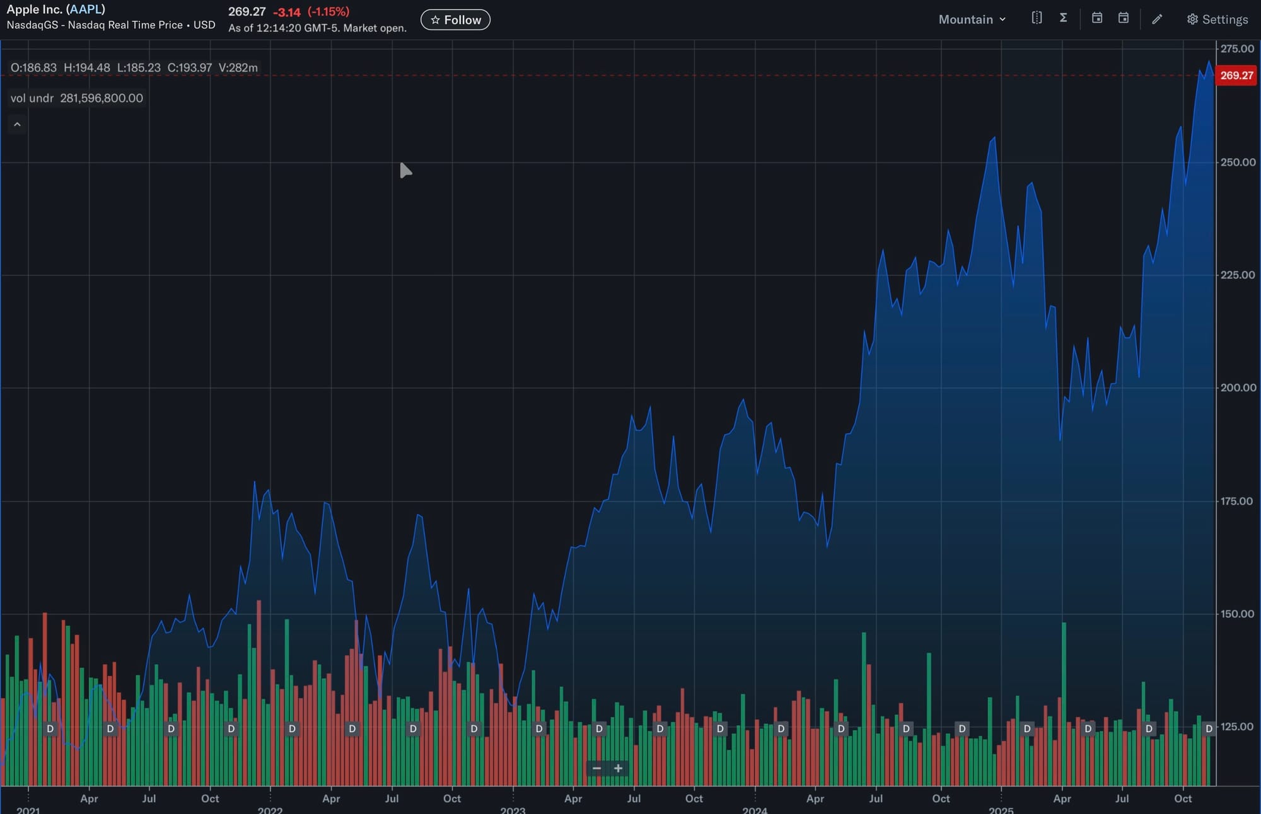1261x814 pixels.
Task: Select the vol undr indicator label
Action: [32, 98]
